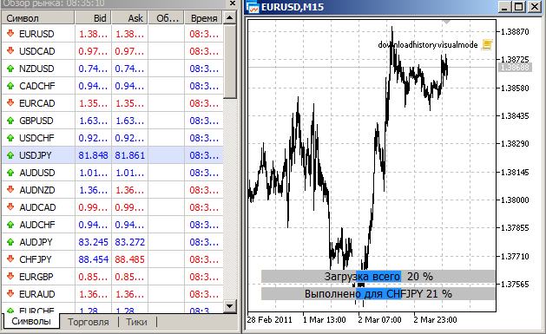Select the CHFJPY bid value 88.454
The image size is (546, 334).
coord(94,259)
